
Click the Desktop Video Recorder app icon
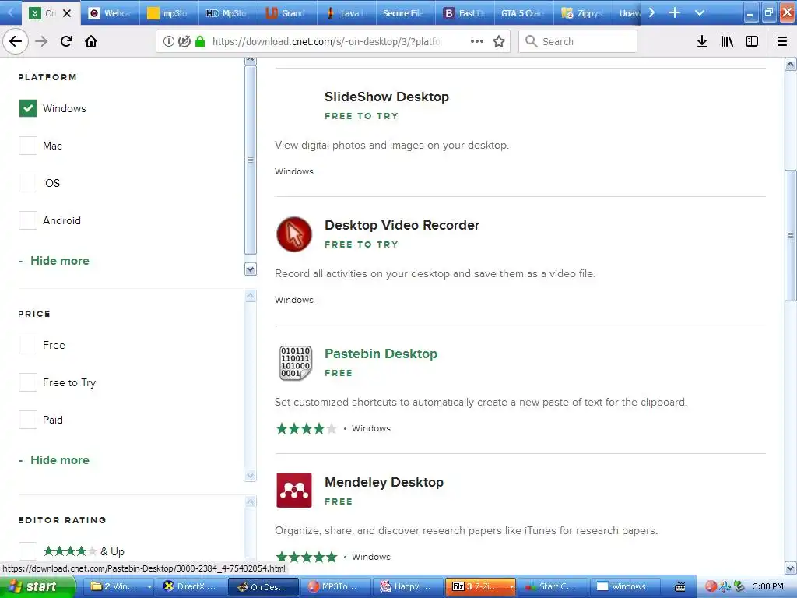(293, 234)
